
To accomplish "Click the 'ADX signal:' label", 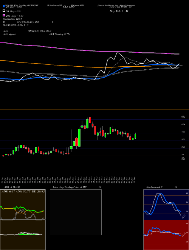I will 9,34.
